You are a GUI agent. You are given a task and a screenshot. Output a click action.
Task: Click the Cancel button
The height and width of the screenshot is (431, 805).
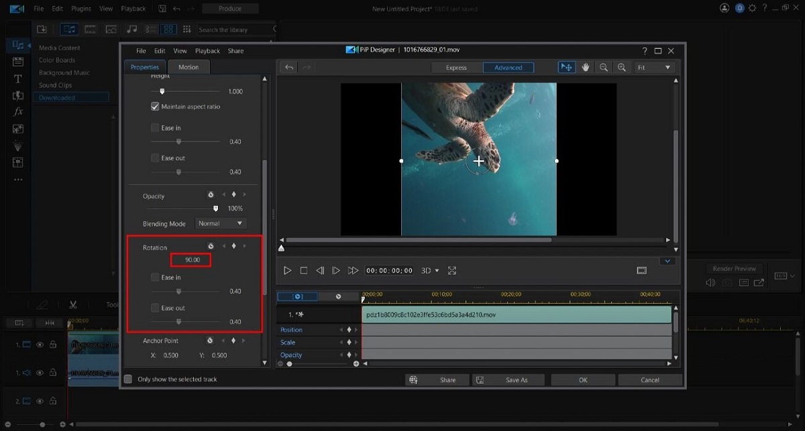coord(650,379)
